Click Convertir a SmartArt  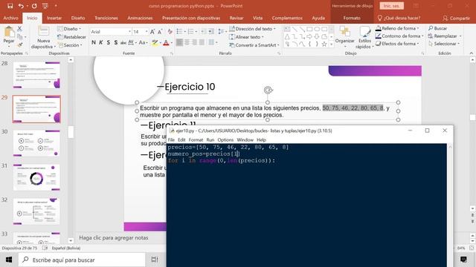coord(254,45)
